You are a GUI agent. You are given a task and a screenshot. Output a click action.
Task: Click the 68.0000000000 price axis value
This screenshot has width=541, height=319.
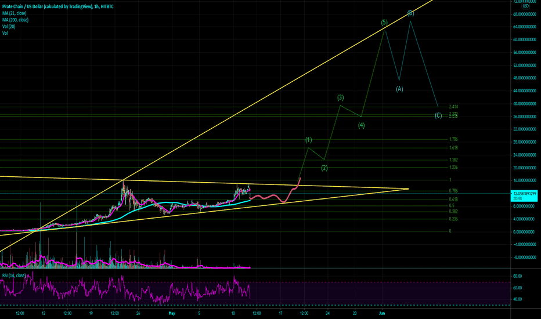tap(524, 14)
